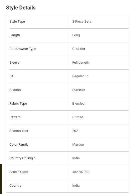Image resolution: width=133 pixels, height=194 pixels.
Task: Click the India value in Country row
Action: (76, 186)
